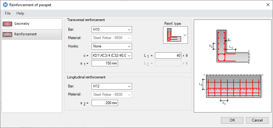Viewport: 273px width, 128px height.
Task: Click the L1 length input field
Action: (168, 55)
